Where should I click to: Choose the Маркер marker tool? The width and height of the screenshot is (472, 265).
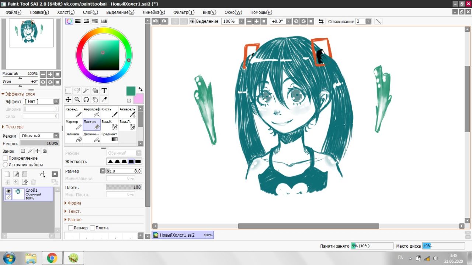(x=73, y=125)
